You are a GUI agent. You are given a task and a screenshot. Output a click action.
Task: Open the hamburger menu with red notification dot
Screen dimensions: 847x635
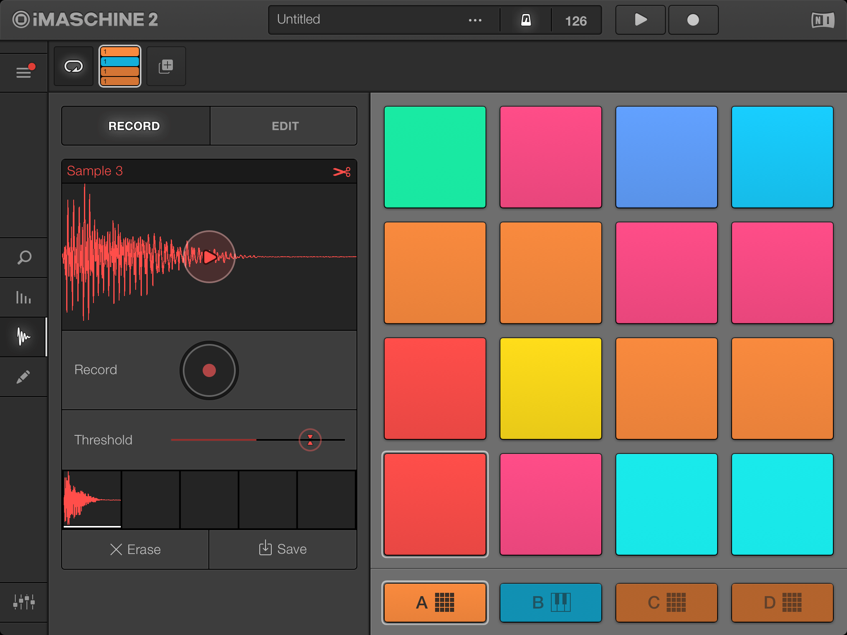pyautogui.click(x=24, y=72)
